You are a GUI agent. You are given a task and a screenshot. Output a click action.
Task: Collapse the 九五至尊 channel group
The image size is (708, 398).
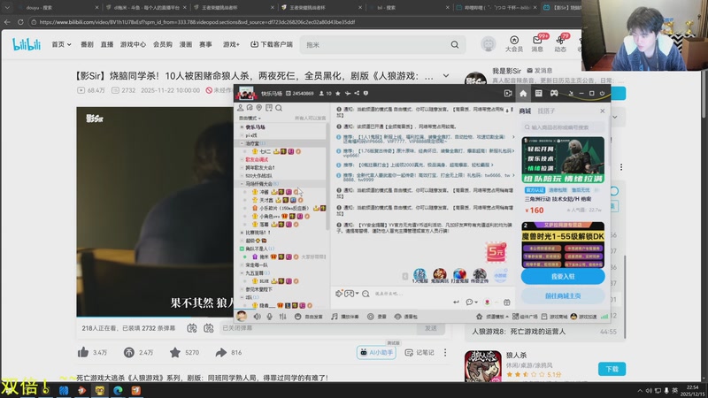point(242,273)
